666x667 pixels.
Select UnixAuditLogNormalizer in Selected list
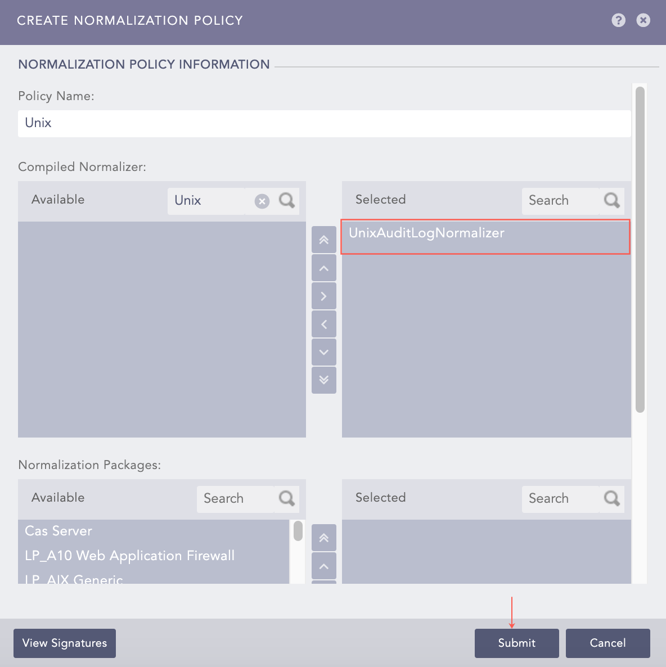coord(426,233)
